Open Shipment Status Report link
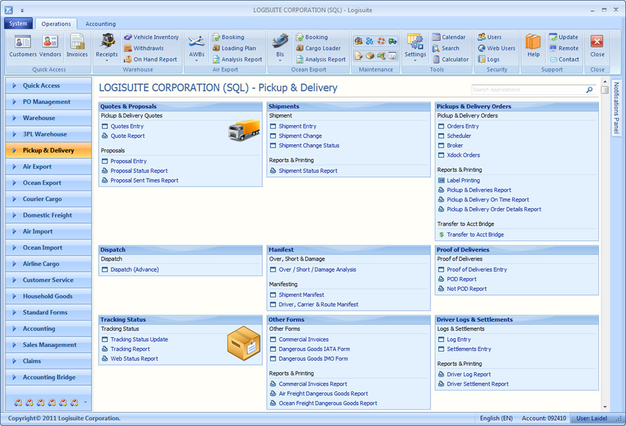 (x=308, y=171)
